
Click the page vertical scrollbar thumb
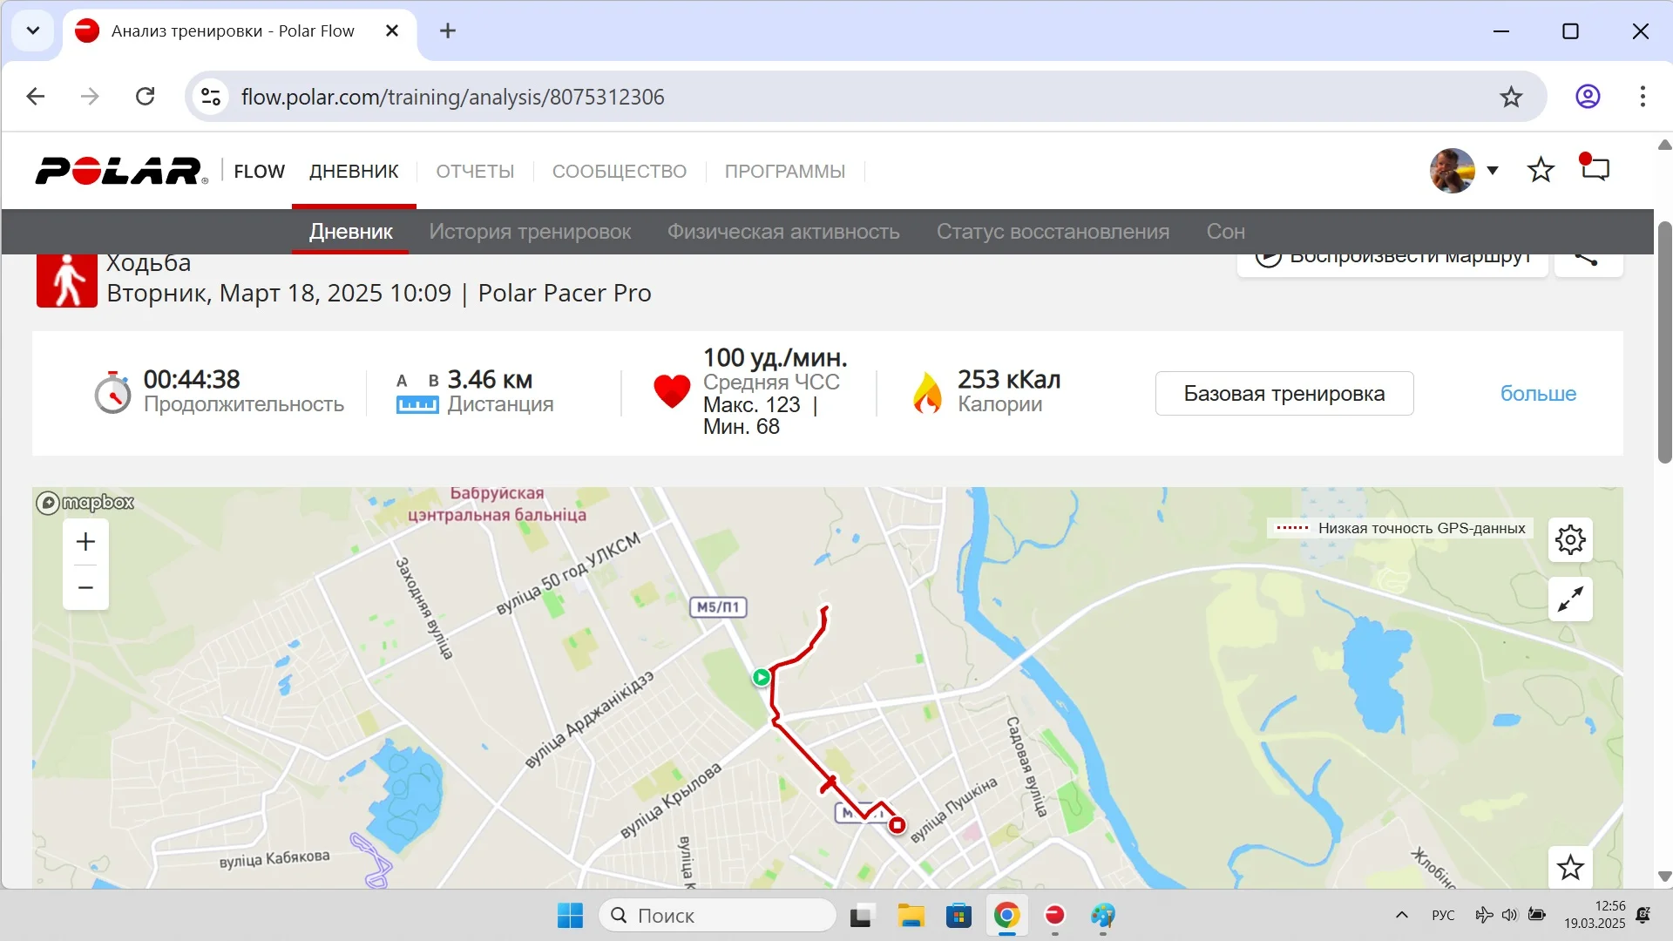[x=1664, y=340]
